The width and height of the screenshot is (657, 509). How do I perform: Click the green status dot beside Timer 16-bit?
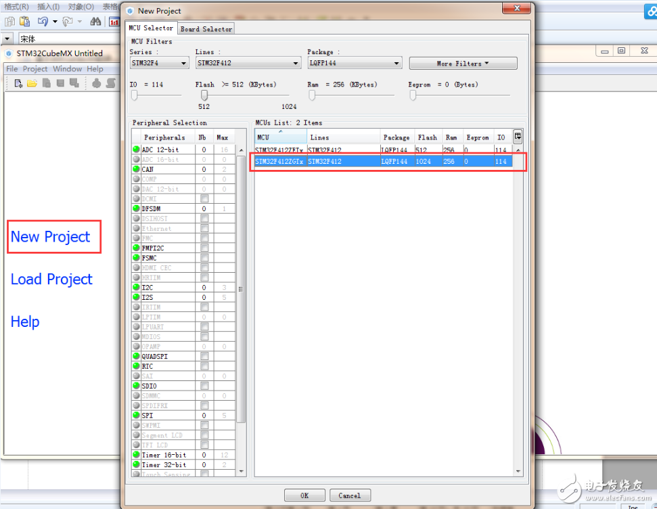(136, 454)
